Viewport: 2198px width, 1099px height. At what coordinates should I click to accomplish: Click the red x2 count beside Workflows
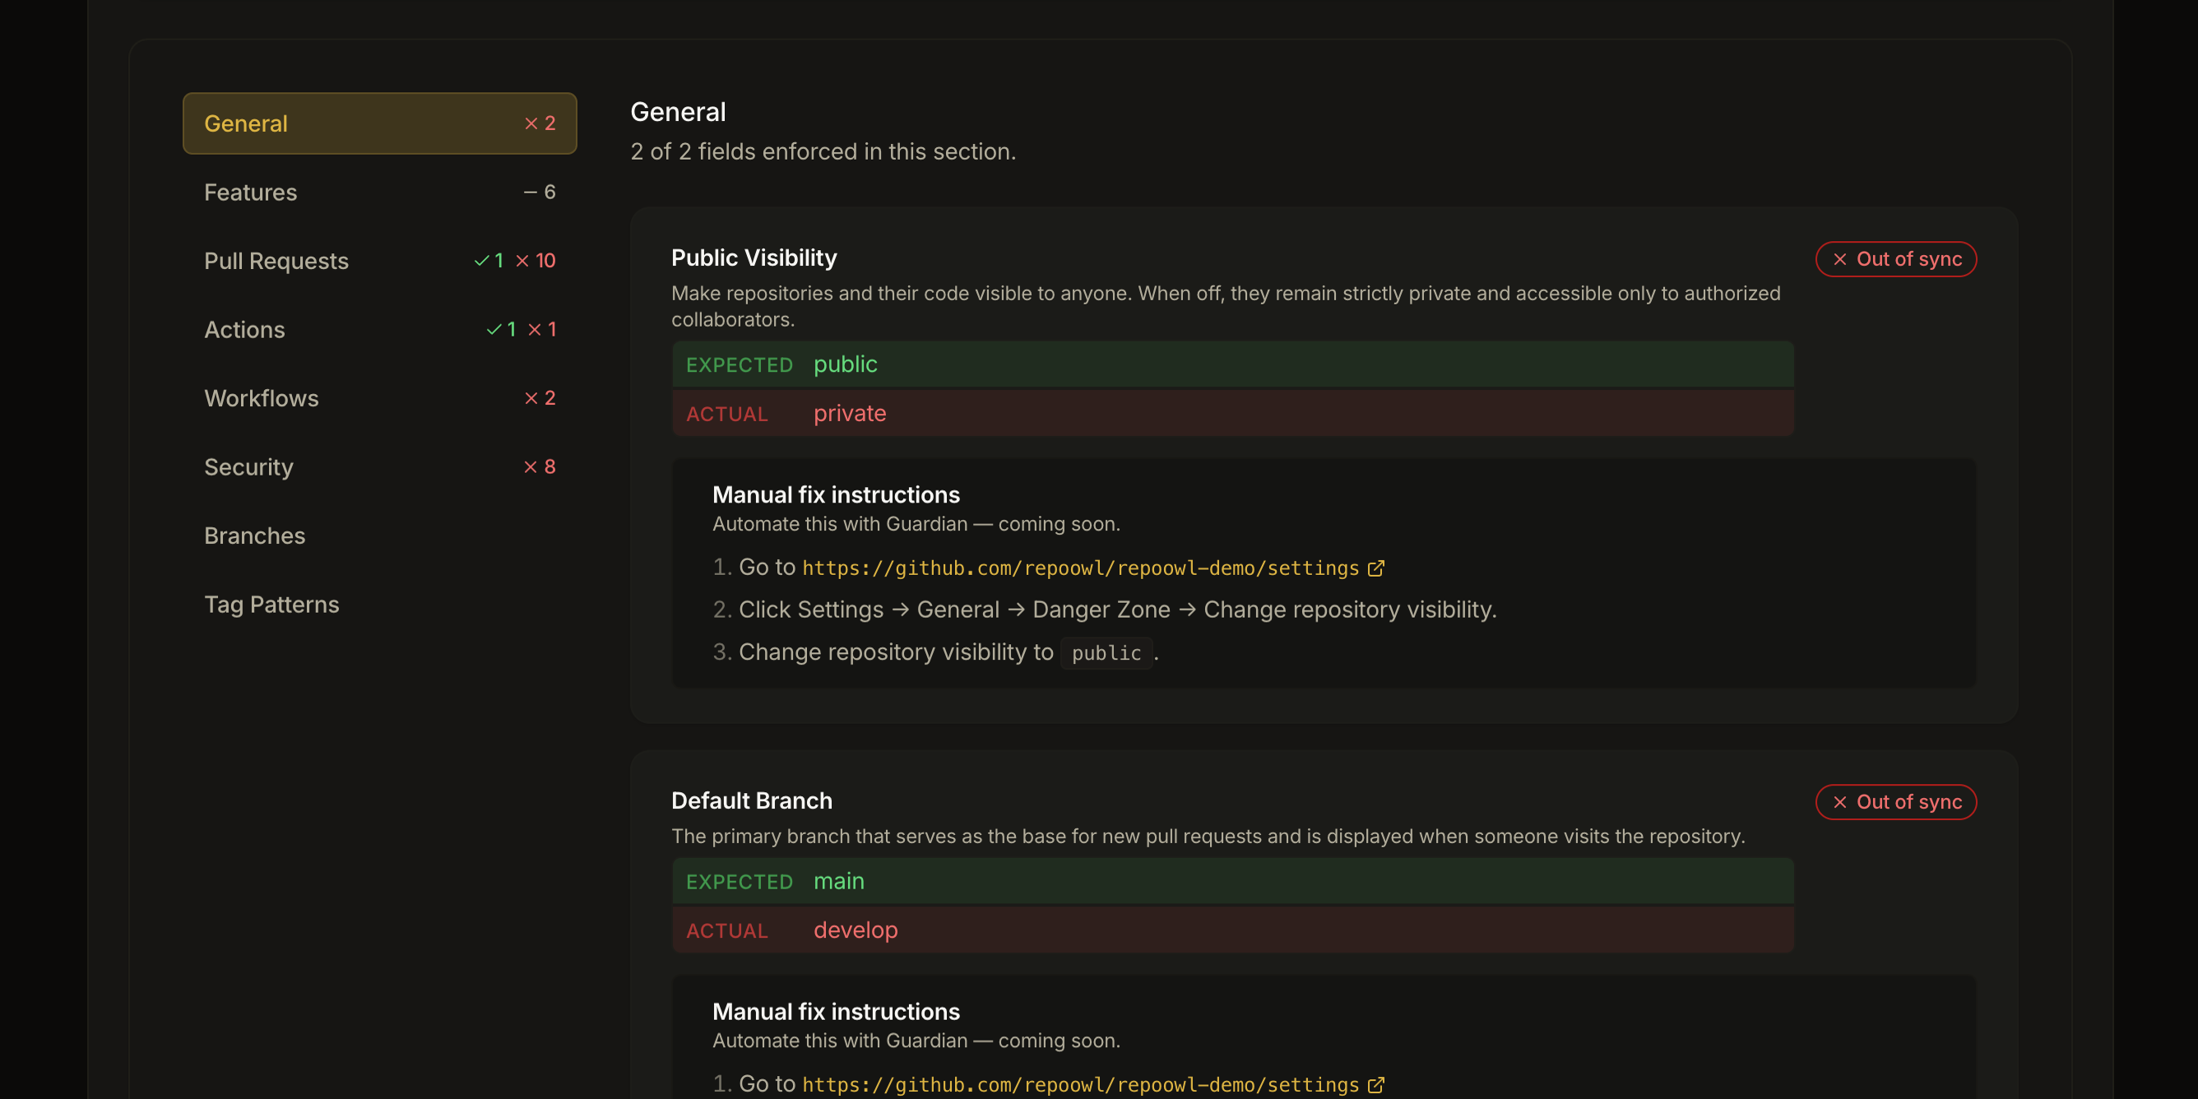[x=539, y=397]
